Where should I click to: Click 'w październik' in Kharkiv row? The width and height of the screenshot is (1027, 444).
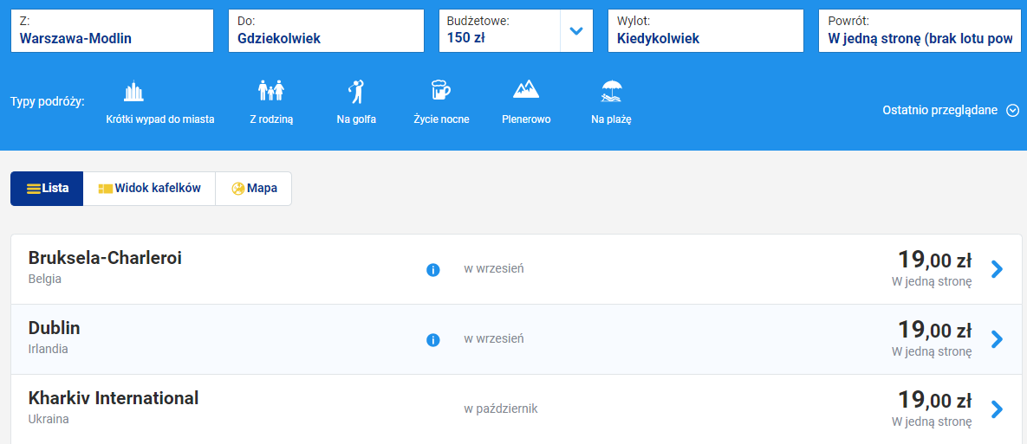pos(501,409)
